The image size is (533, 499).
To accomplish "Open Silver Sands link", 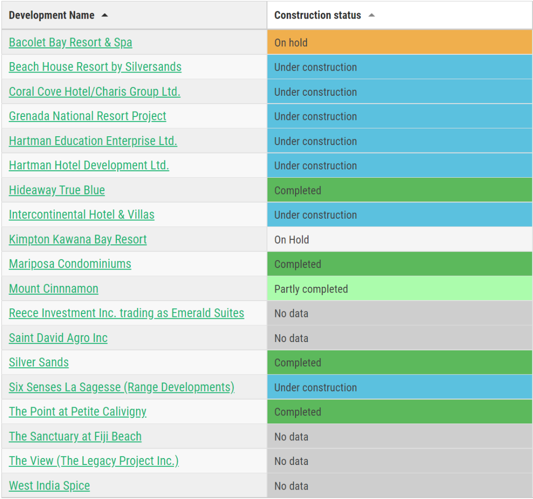I will pyautogui.click(x=39, y=363).
